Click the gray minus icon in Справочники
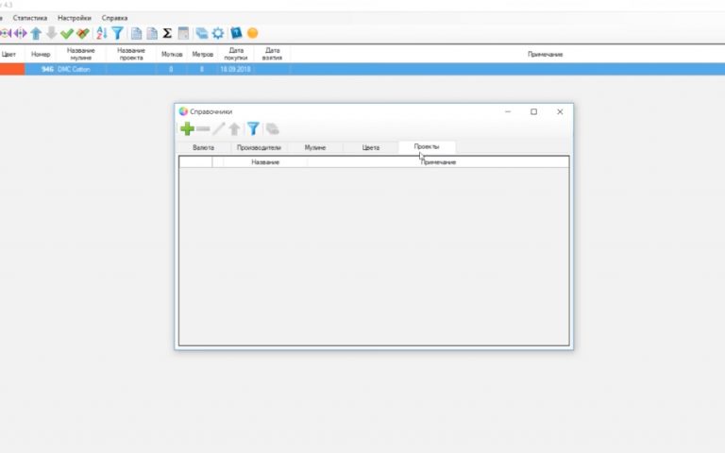 coord(203,129)
